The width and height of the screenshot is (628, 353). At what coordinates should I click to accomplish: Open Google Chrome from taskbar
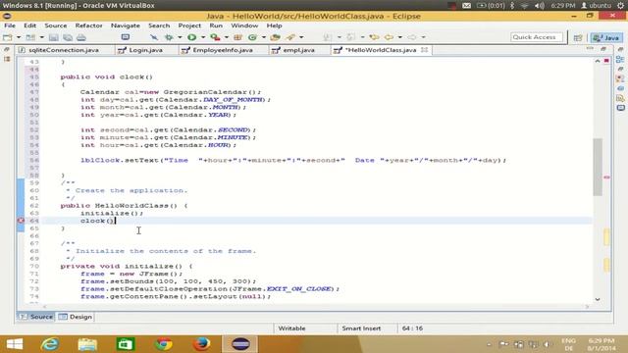[164, 344]
